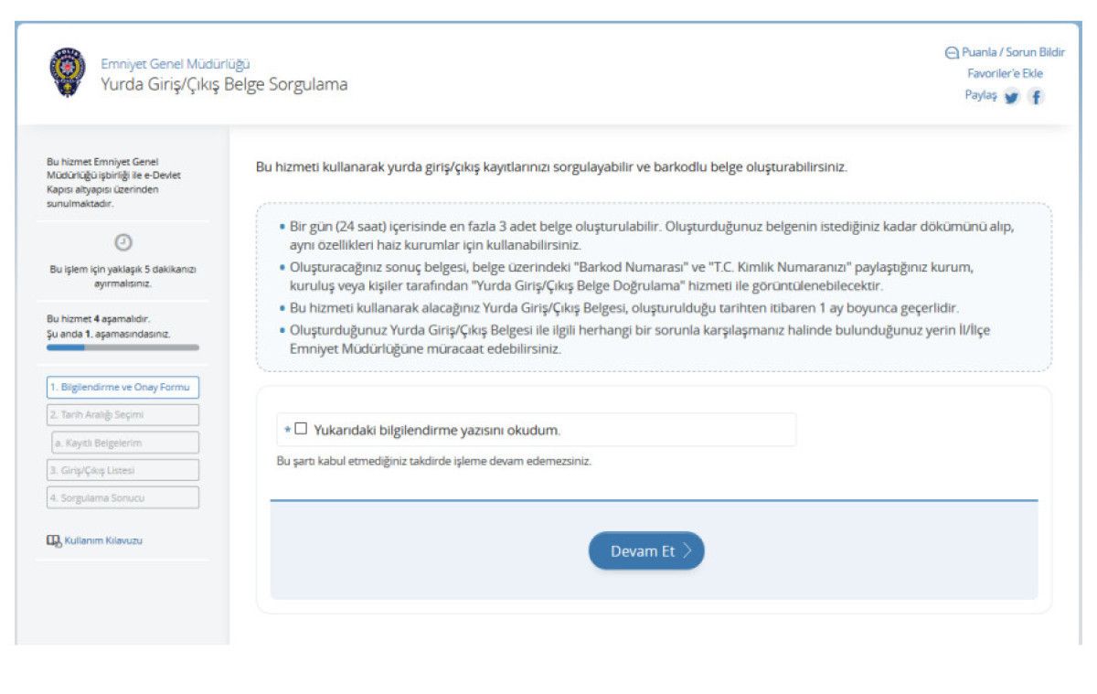Image resolution: width=1097 pixels, height=694 pixels.
Task: Click the clock icon in sidebar
Action: tap(122, 242)
